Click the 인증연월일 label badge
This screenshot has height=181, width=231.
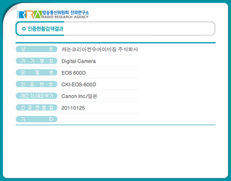[x=36, y=107]
